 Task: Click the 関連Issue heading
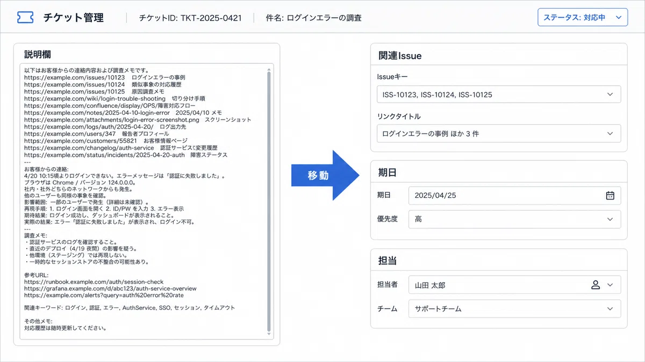click(x=400, y=56)
